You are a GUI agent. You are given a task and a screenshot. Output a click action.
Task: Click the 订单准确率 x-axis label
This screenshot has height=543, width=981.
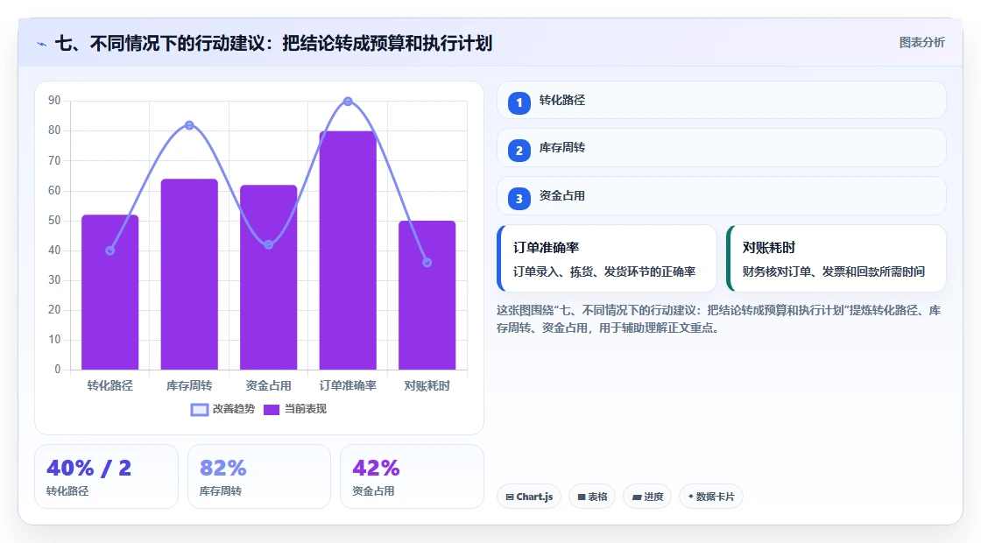pyautogui.click(x=348, y=386)
